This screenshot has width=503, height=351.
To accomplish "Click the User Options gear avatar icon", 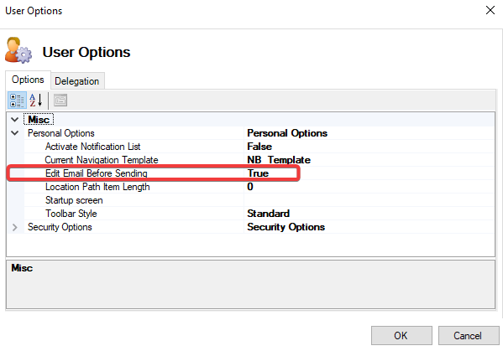I will [18, 50].
